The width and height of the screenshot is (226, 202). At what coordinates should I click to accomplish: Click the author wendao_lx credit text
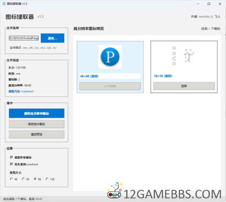(206, 17)
